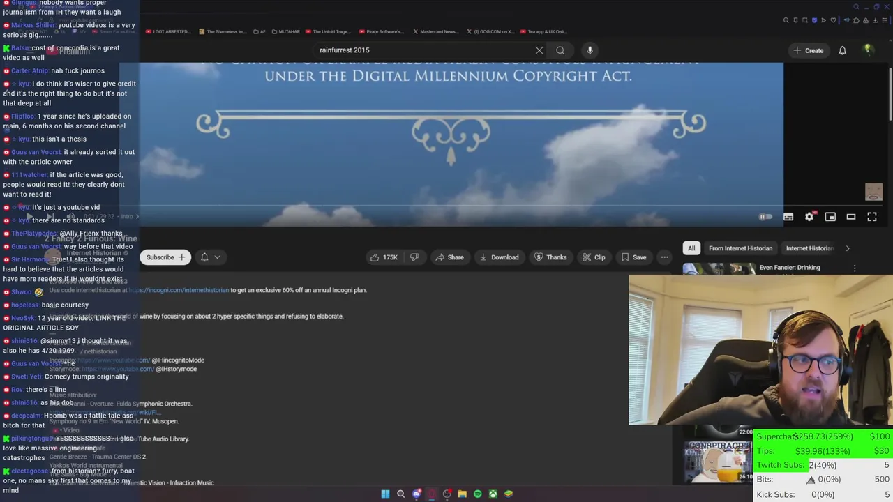
Task: Open The Shameless Im... bookmark
Action: [x=223, y=31]
